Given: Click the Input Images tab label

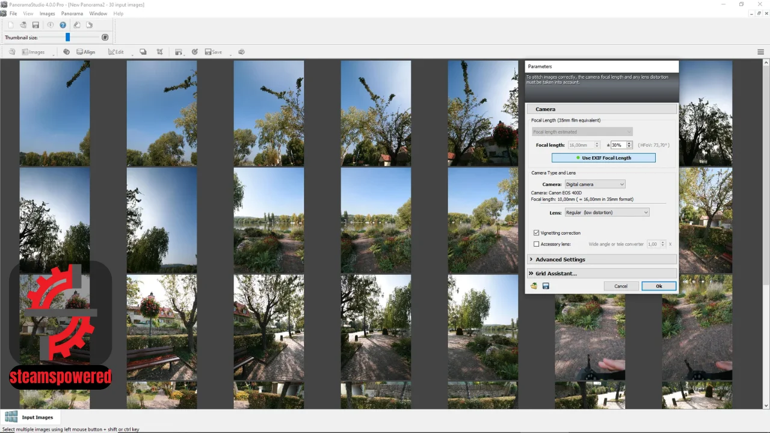Looking at the screenshot, I should click(x=37, y=417).
